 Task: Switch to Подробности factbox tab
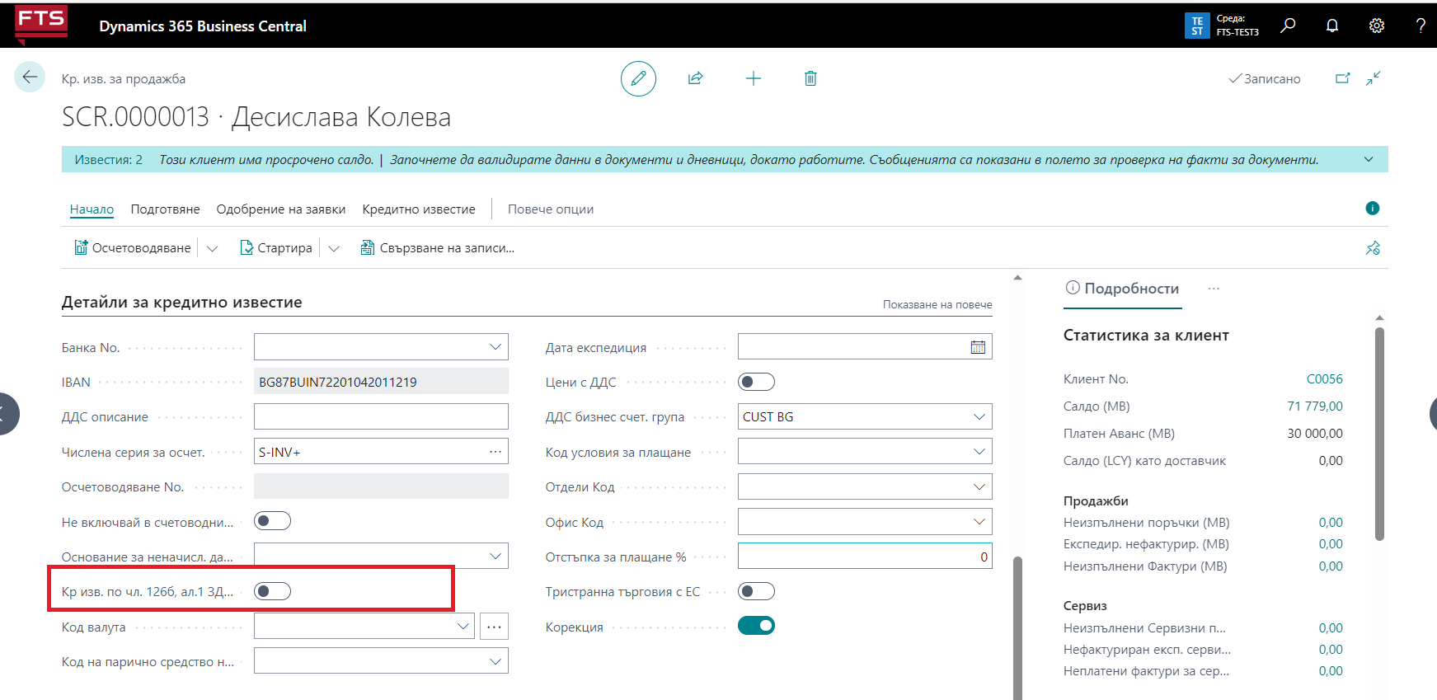tap(1122, 289)
